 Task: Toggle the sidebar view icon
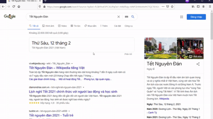(198, 6)
